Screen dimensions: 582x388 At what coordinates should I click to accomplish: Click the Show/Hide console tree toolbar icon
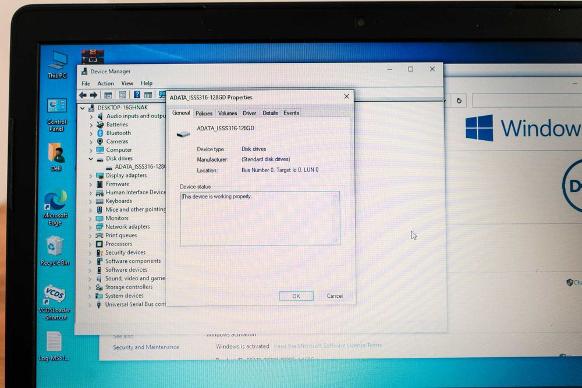(x=108, y=95)
